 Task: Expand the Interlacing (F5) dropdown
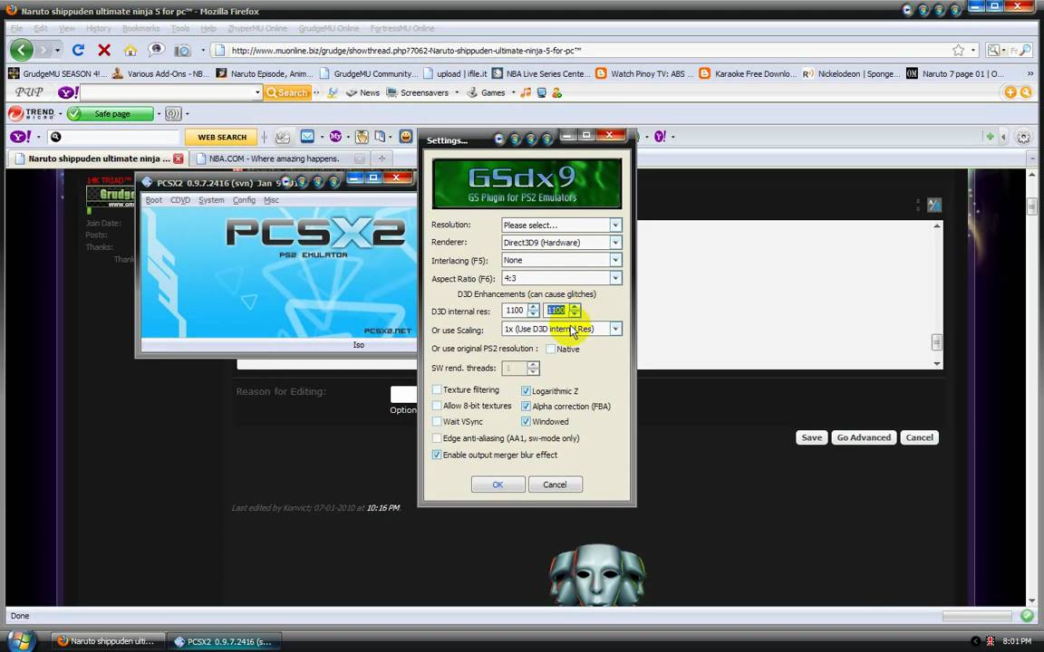point(615,260)
